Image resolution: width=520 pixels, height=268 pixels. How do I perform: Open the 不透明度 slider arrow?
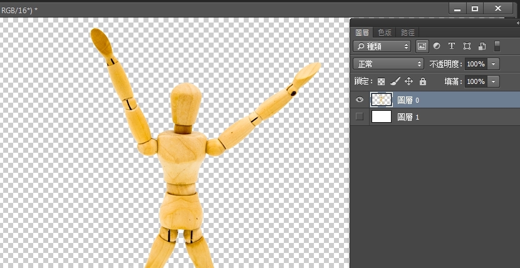pos(494,64)
